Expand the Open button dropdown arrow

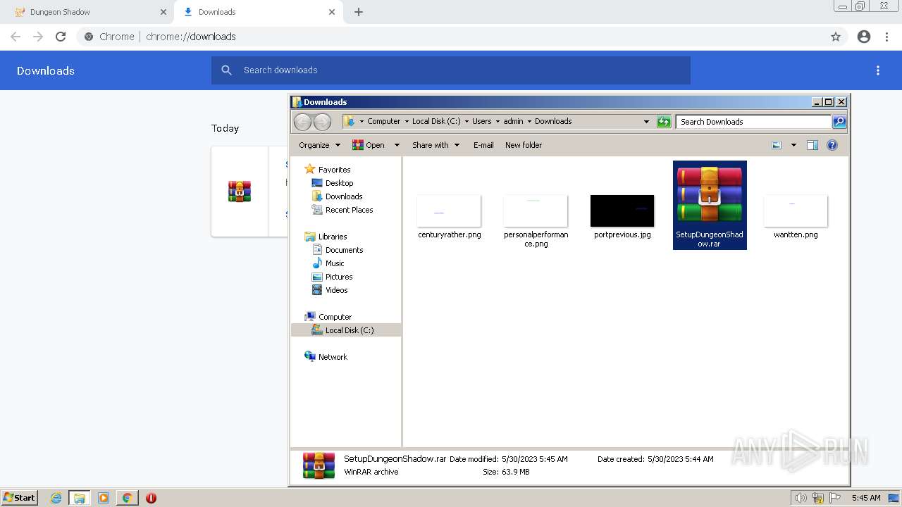point(397,145)
